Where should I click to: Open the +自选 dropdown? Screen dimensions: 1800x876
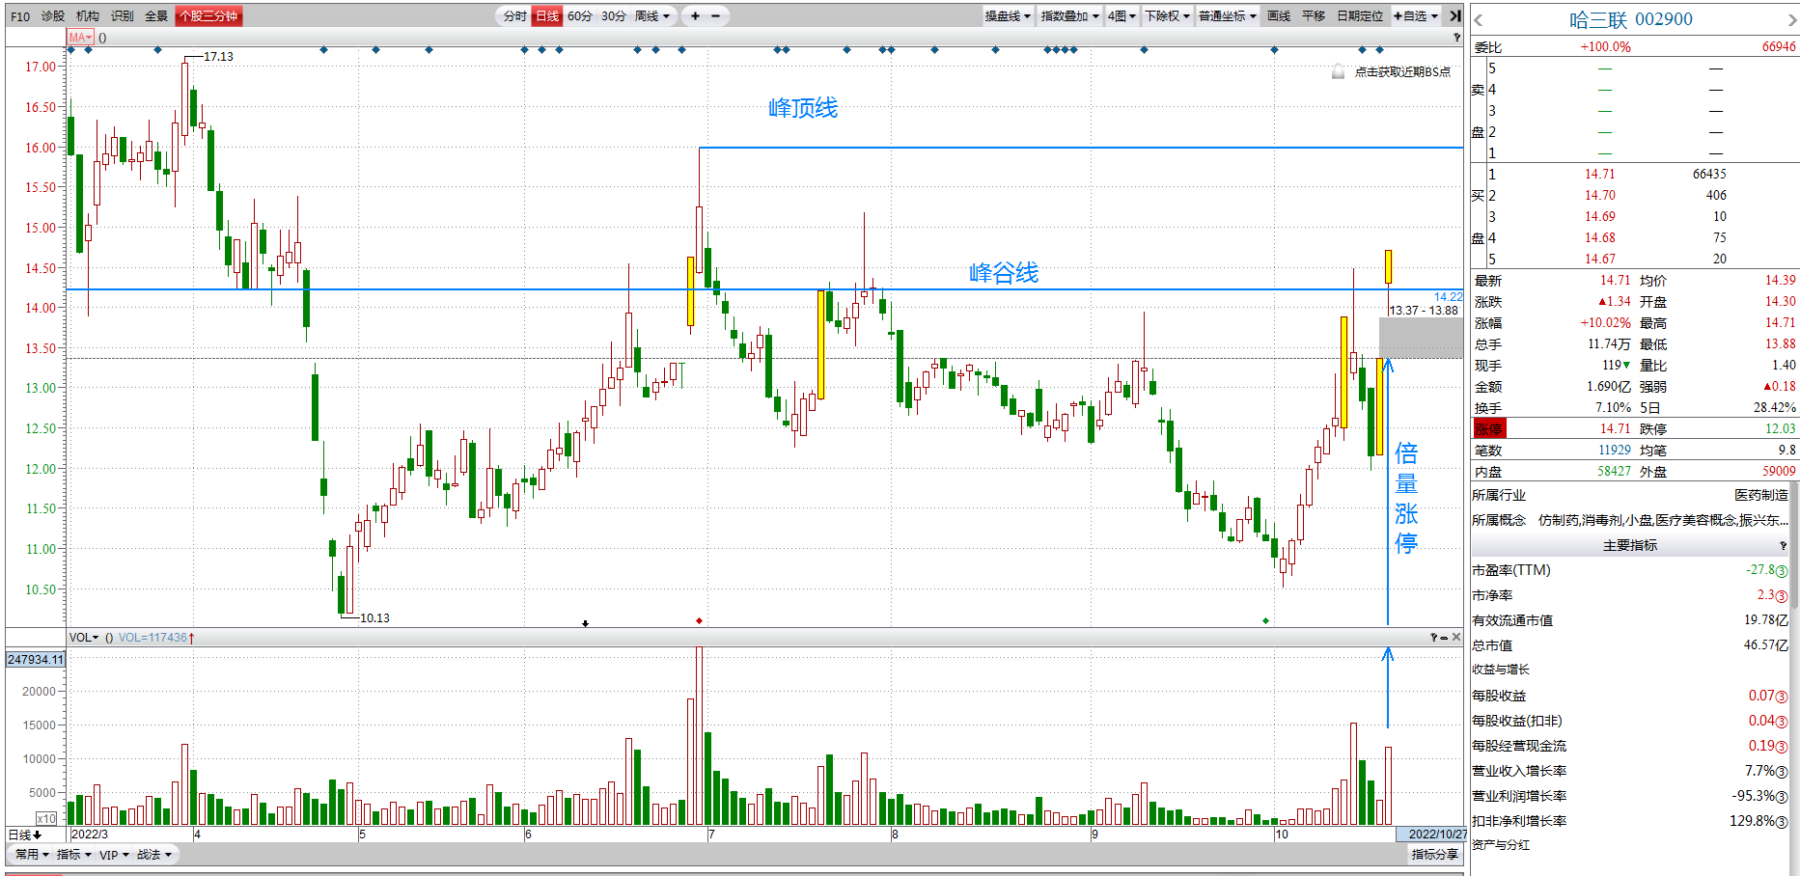pos(1416,16)
